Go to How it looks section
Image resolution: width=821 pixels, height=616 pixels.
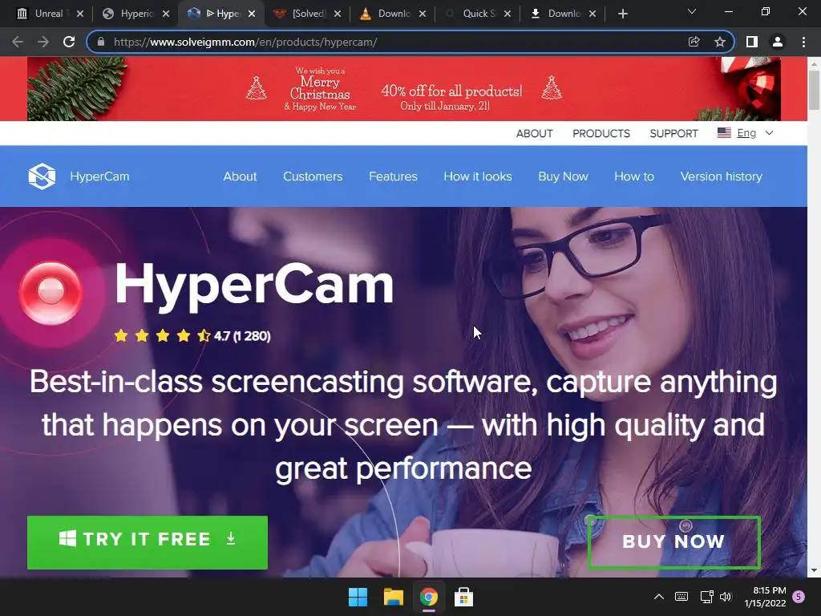tap(478, 176)
